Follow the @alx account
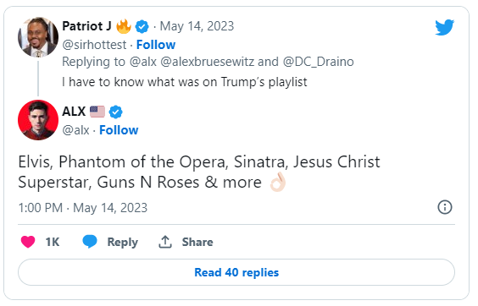 [x=119, y=130]
